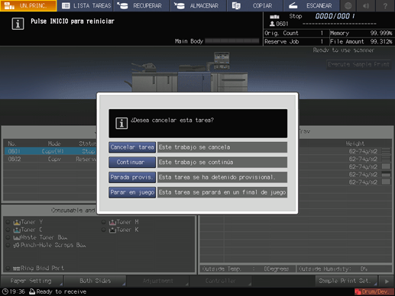
Task: Click the clock icon in status bar
Action: (x=5, y=291)
